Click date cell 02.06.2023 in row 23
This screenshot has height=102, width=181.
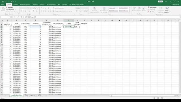pos(16,73)
